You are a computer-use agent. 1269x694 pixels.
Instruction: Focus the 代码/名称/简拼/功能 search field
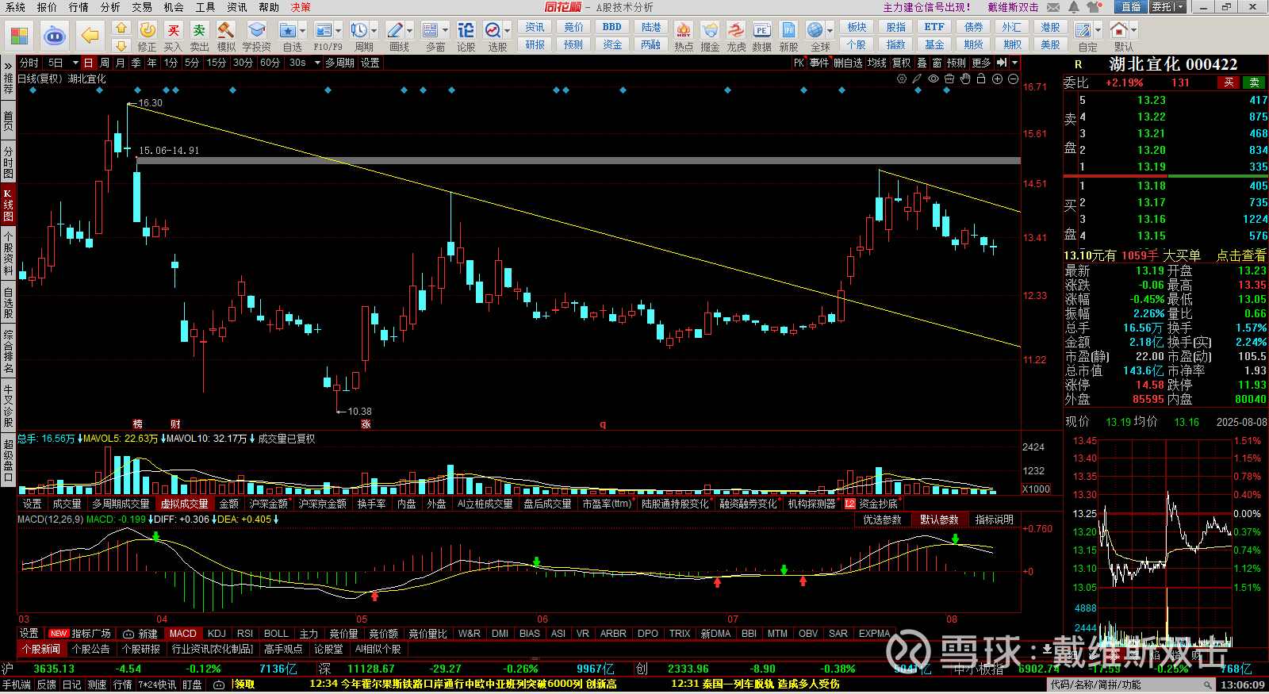click(1131, 684)
